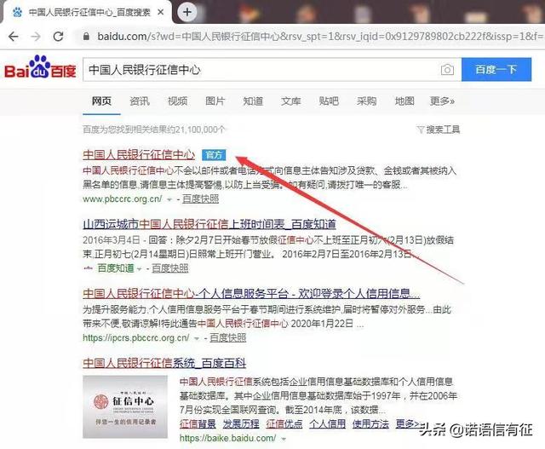
Task: Reload the page with refresh icon
Action: (x=59, y=37)
